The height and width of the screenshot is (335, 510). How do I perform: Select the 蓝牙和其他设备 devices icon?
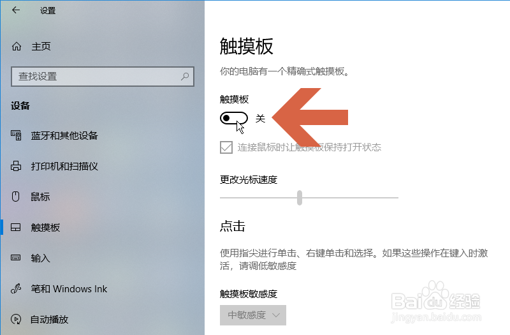[16, 135]
